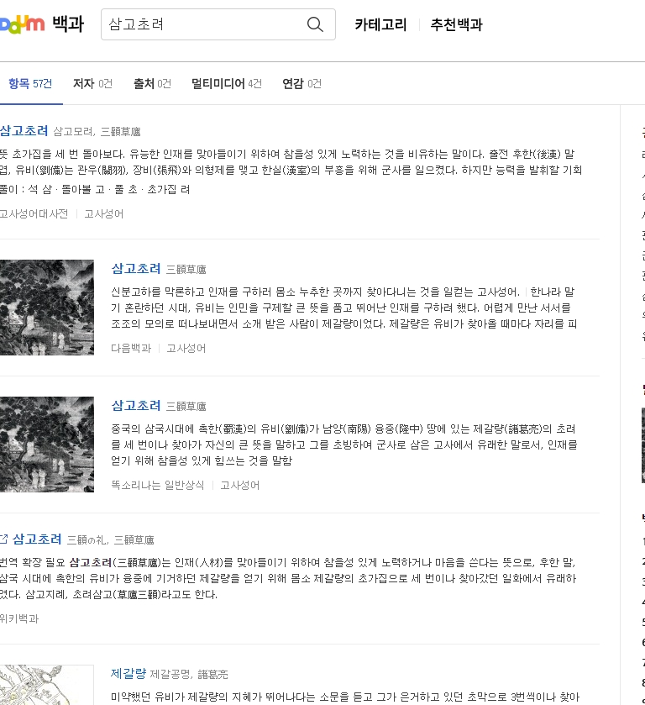Click the subtitle '제갈공명, 諸葛亮'
Image resolution: width=645 pixels, height=705 pixels.
tap(189, 674)
